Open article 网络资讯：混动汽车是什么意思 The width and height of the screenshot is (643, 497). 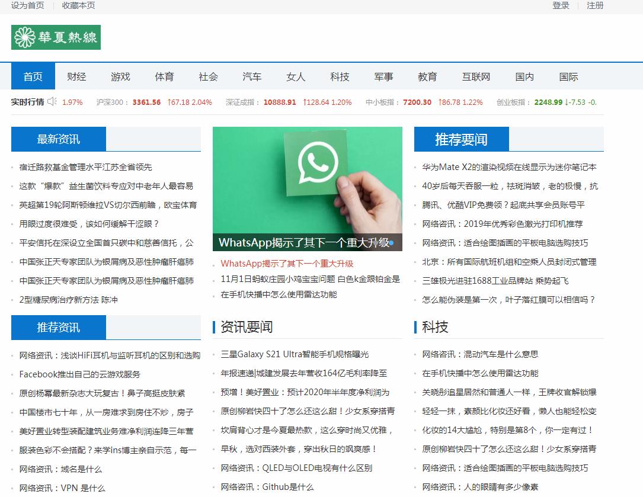[x=480, y=354]
